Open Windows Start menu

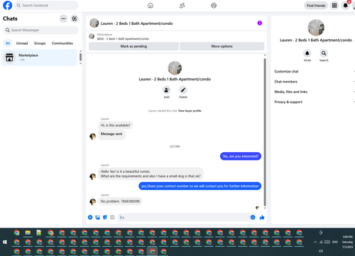[5, 242]
